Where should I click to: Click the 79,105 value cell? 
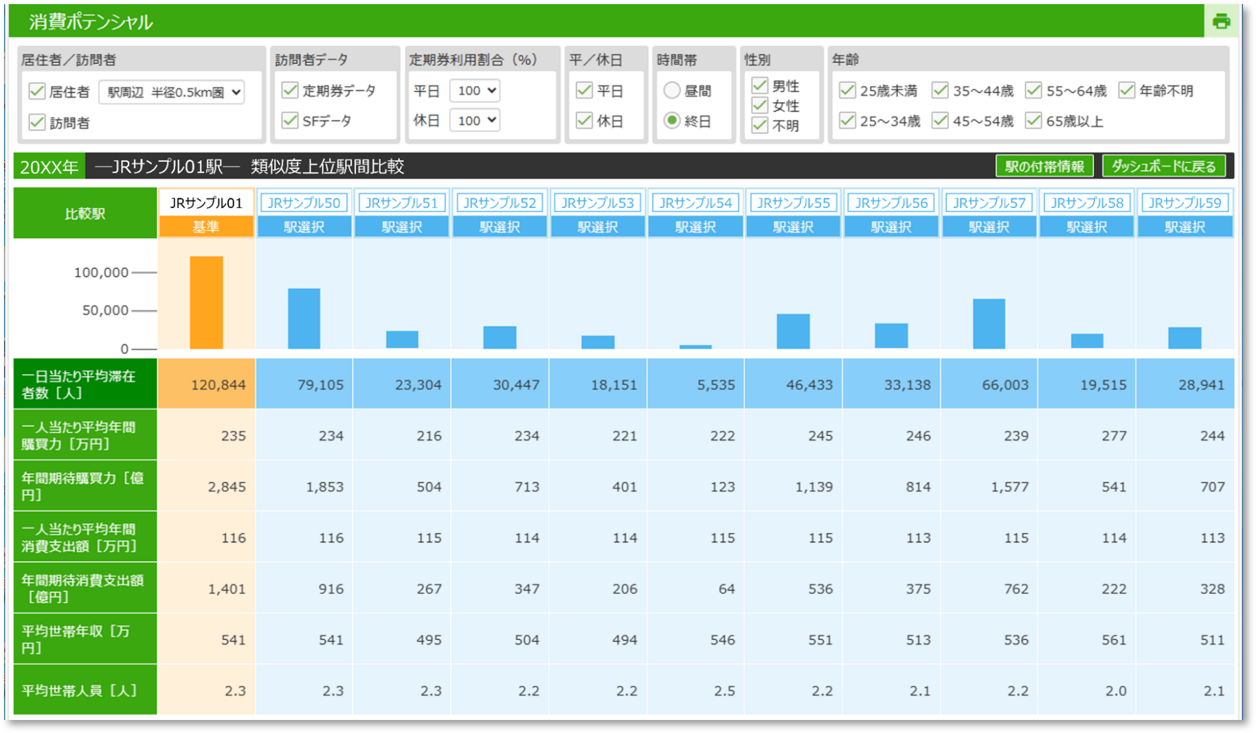[x=304, y=384]
